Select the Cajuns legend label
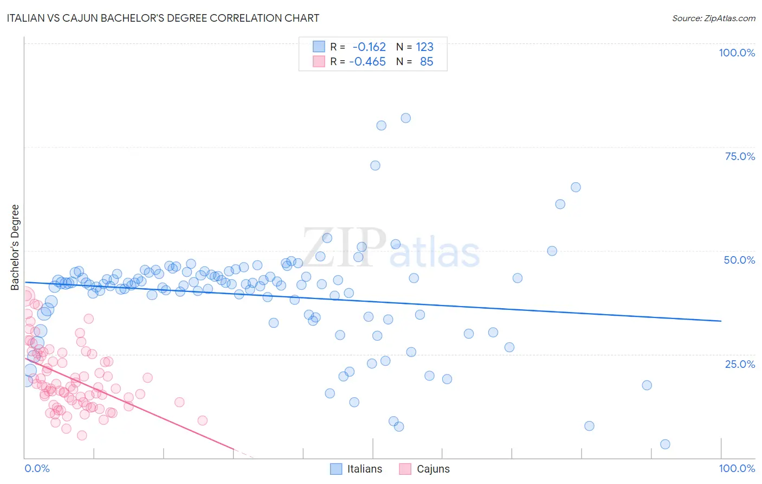Image resolution: width=762 pixels, height=484 pixels. pyautogui.click(x=433, y=469)
